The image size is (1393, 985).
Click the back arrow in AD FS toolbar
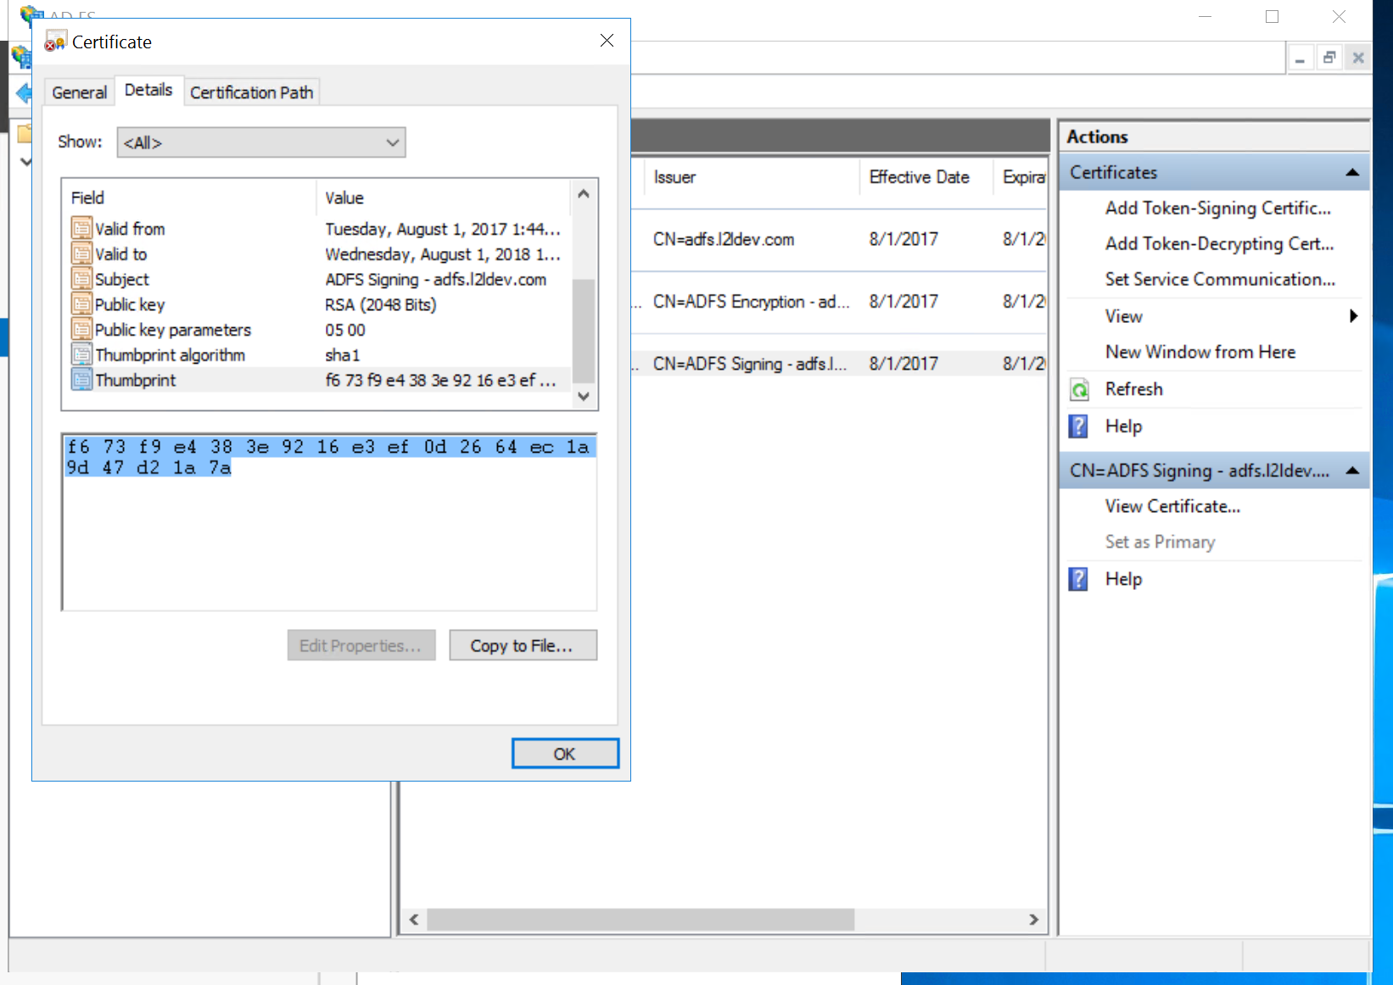coord(24,92)
